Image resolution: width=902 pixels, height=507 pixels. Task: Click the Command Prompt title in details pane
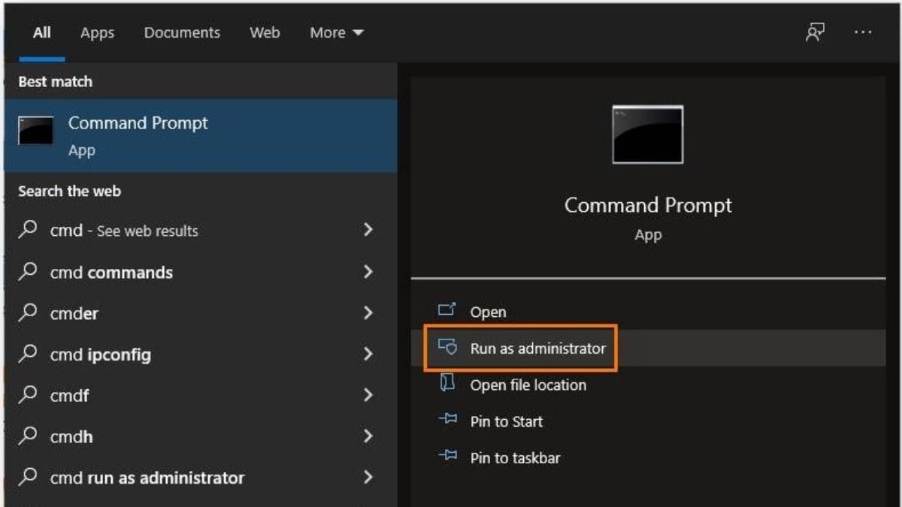click(648, 206)
